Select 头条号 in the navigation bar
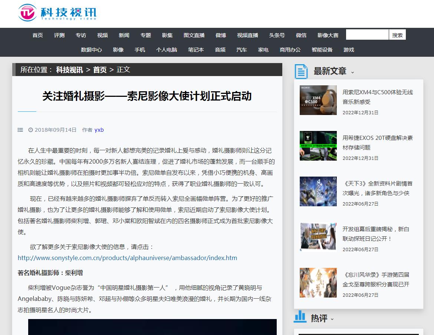Viewport: 434px width, 335px height. [277, 35]
